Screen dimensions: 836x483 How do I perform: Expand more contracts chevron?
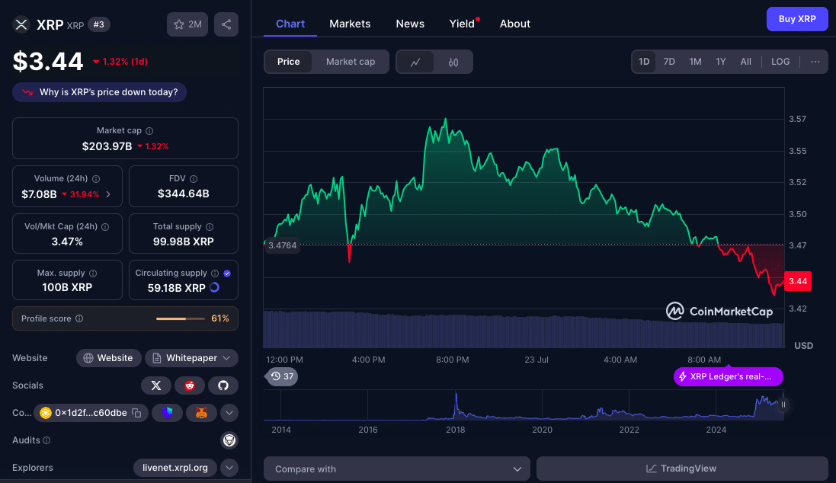tap(229, 413)
